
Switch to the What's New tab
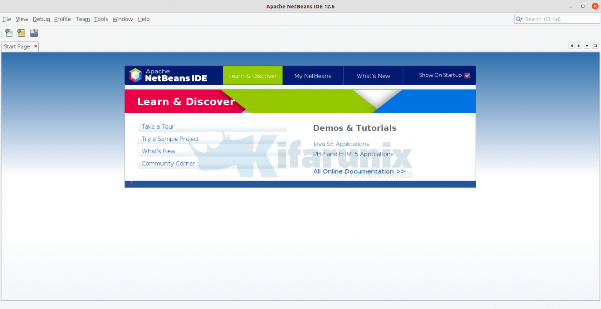(373, 76)
